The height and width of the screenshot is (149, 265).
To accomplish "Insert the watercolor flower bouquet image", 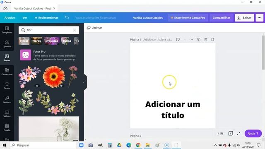I will pyautogui.click(x=29, y=77).
